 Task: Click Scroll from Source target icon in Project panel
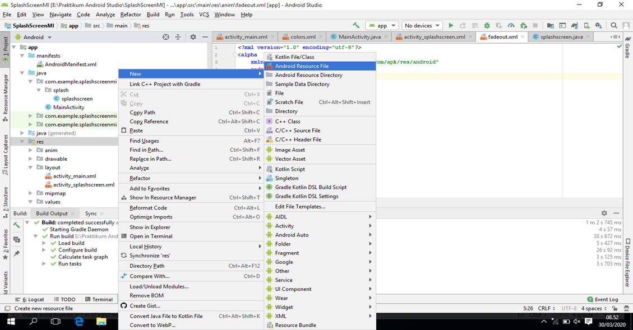tap(166, 37)
